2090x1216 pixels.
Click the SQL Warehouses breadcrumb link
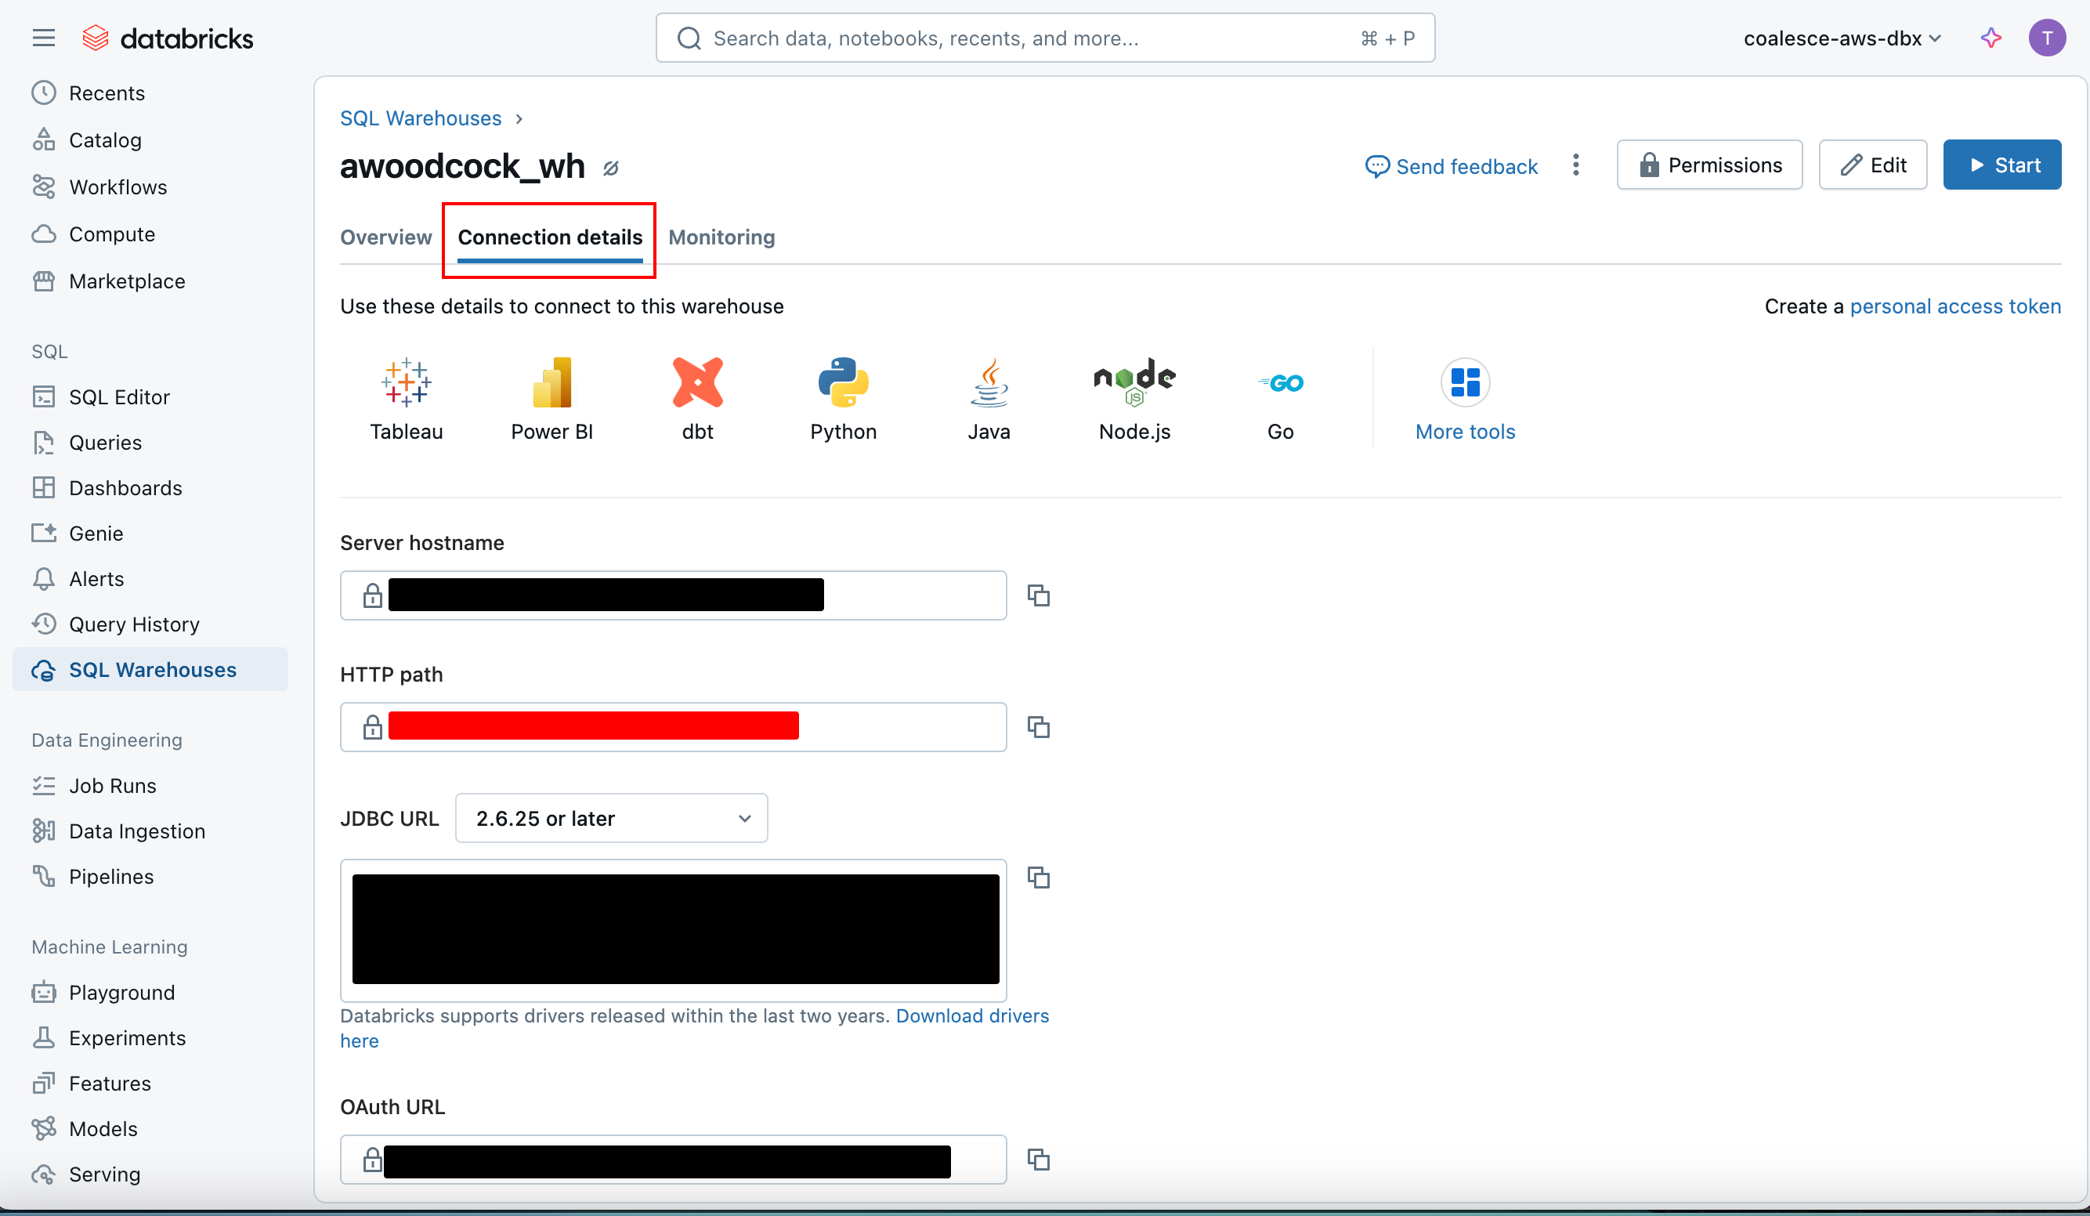click(421, 118)
